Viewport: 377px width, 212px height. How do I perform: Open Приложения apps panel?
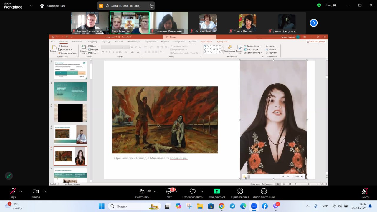[240, 193]
